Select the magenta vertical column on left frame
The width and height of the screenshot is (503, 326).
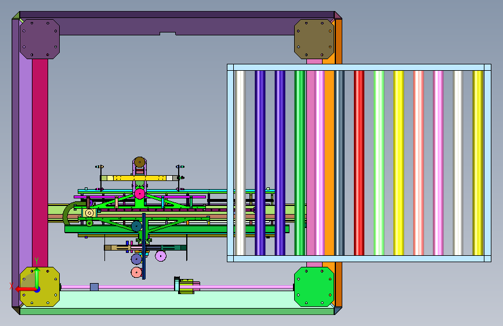tap(40, 163)
